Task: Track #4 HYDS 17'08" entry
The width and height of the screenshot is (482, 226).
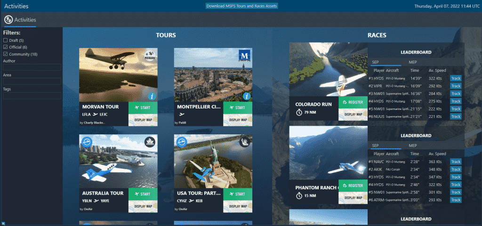Action: (456, 101)
